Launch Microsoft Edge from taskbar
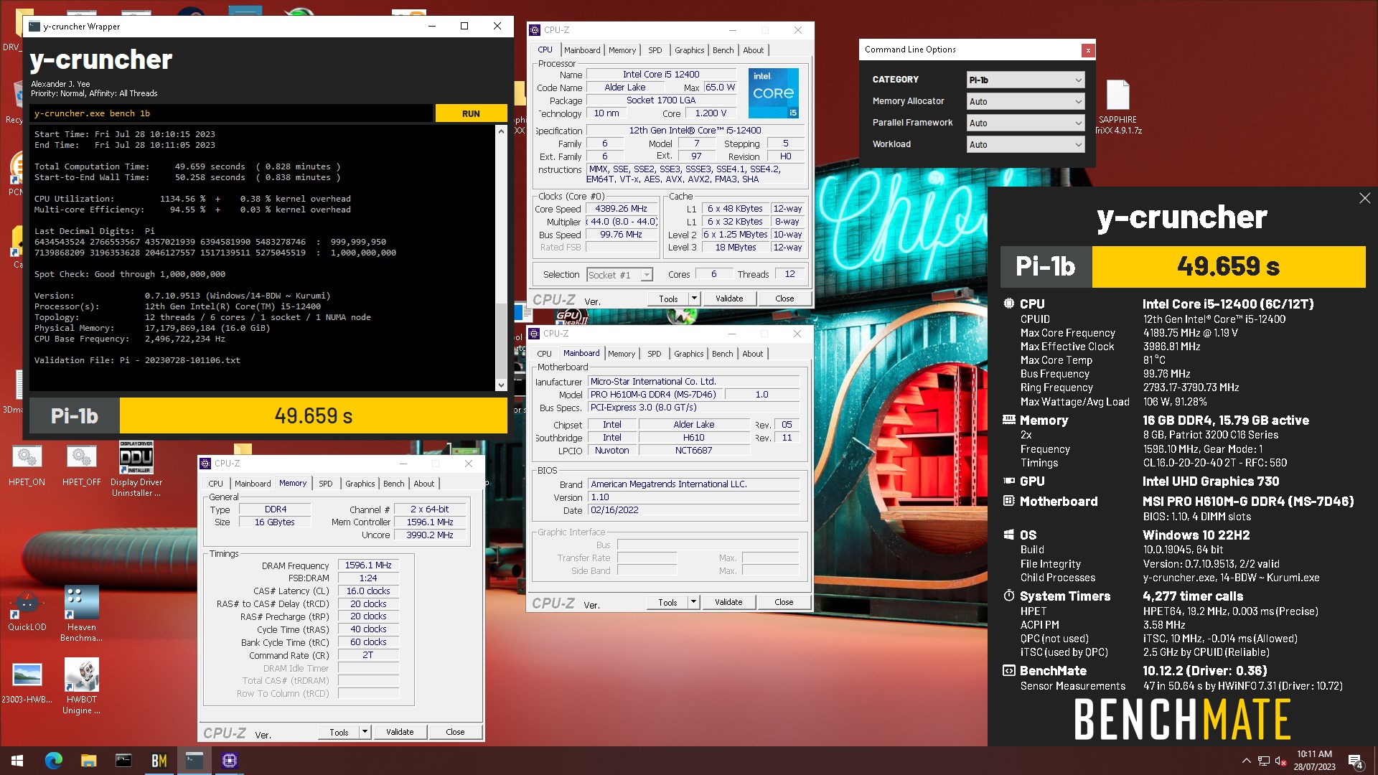Viewport: 1378px width, 775px height. [53, 761]
